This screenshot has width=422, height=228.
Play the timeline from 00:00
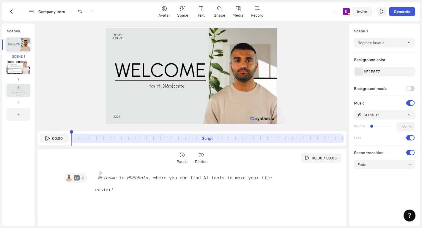(x=54, y=138)
